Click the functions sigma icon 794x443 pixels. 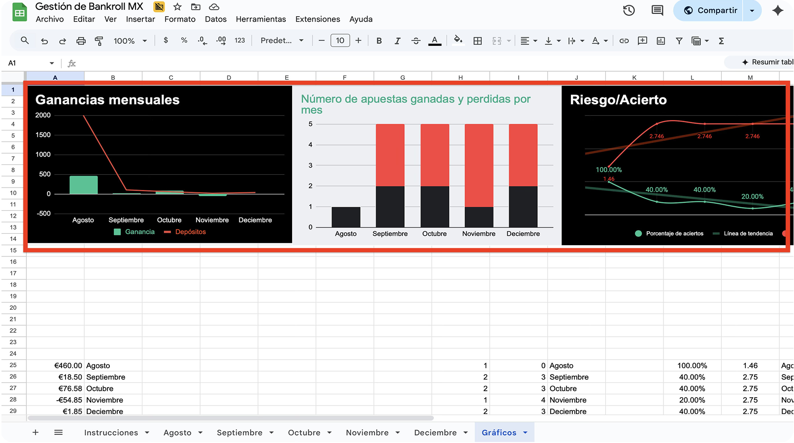(x=721, y=41)
